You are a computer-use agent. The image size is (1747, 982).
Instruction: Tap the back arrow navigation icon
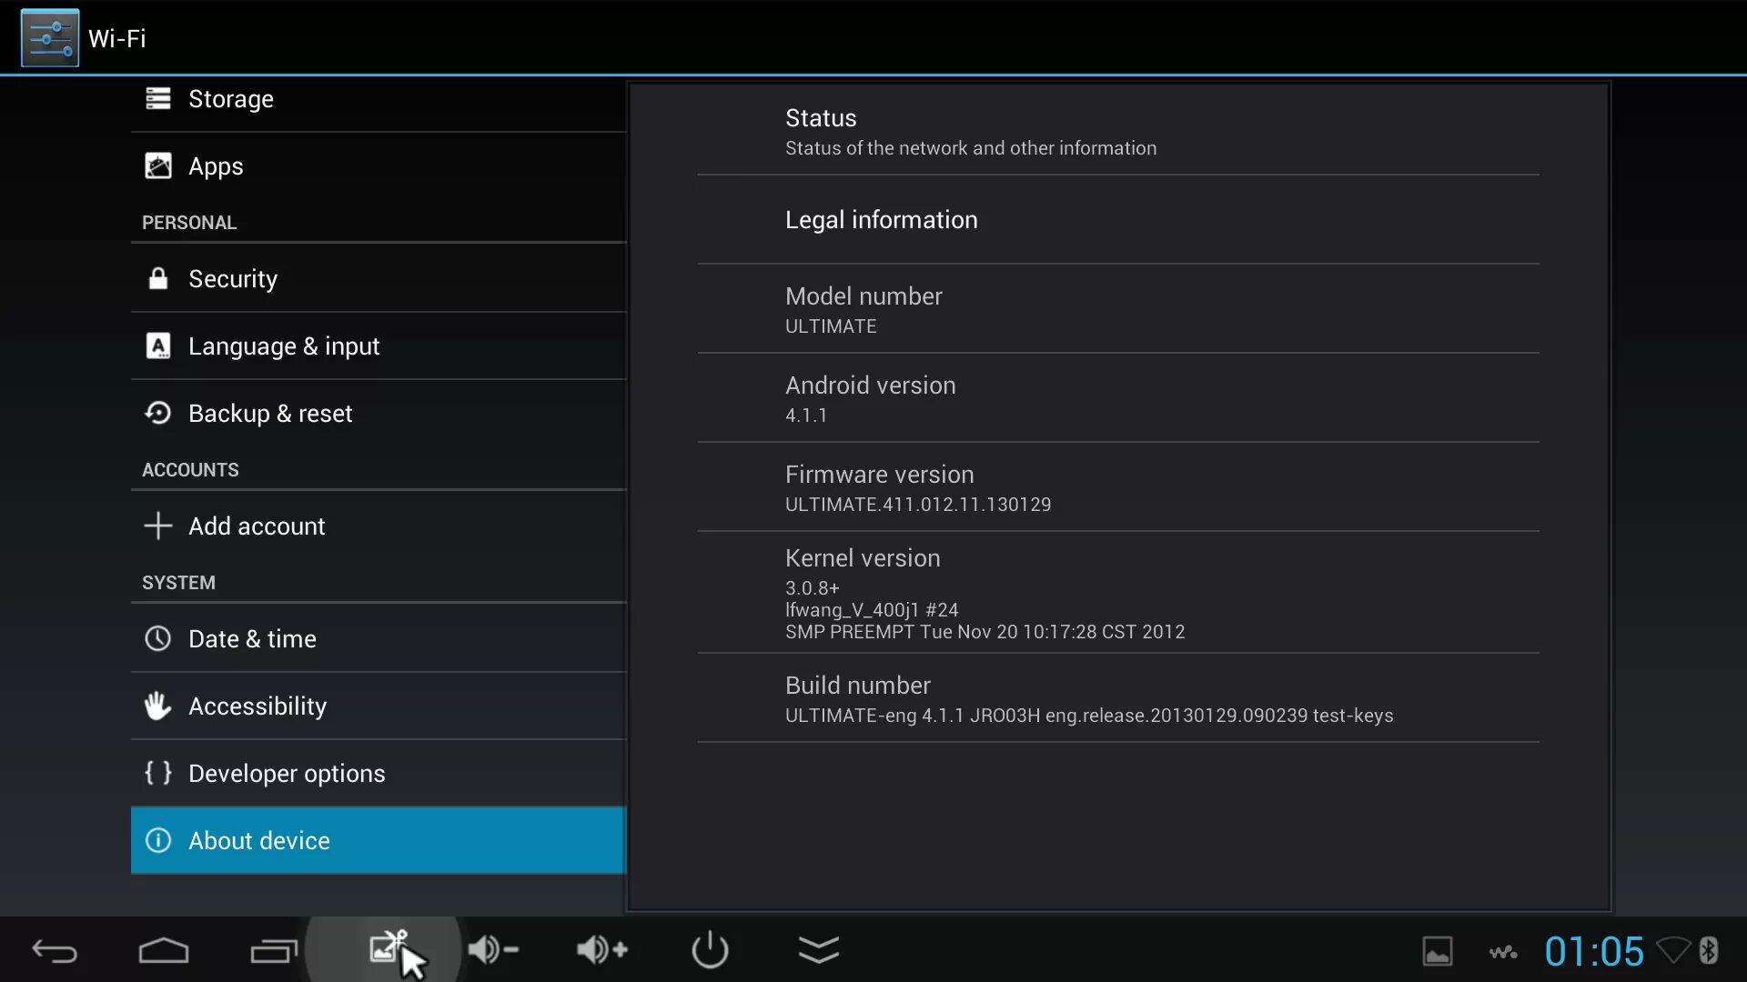click(x=55, y=951)
